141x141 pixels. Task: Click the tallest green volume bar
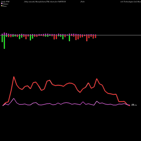pyautogui.click(x=4, y=42)
